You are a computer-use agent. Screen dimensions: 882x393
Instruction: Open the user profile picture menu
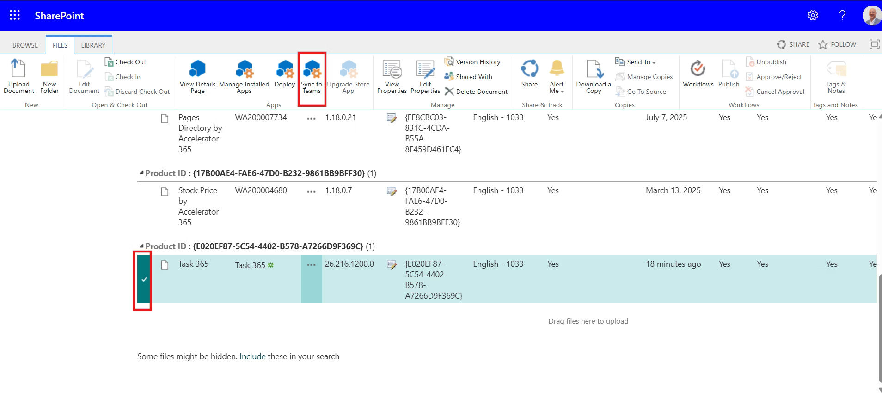click(872, 15)
